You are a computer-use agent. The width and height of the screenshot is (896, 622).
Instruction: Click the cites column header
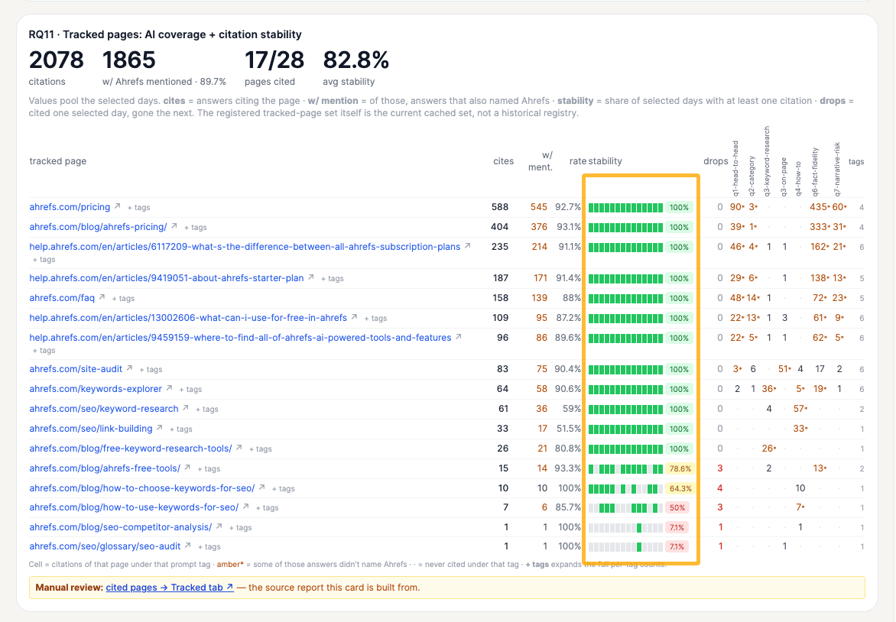pos(504,161)
